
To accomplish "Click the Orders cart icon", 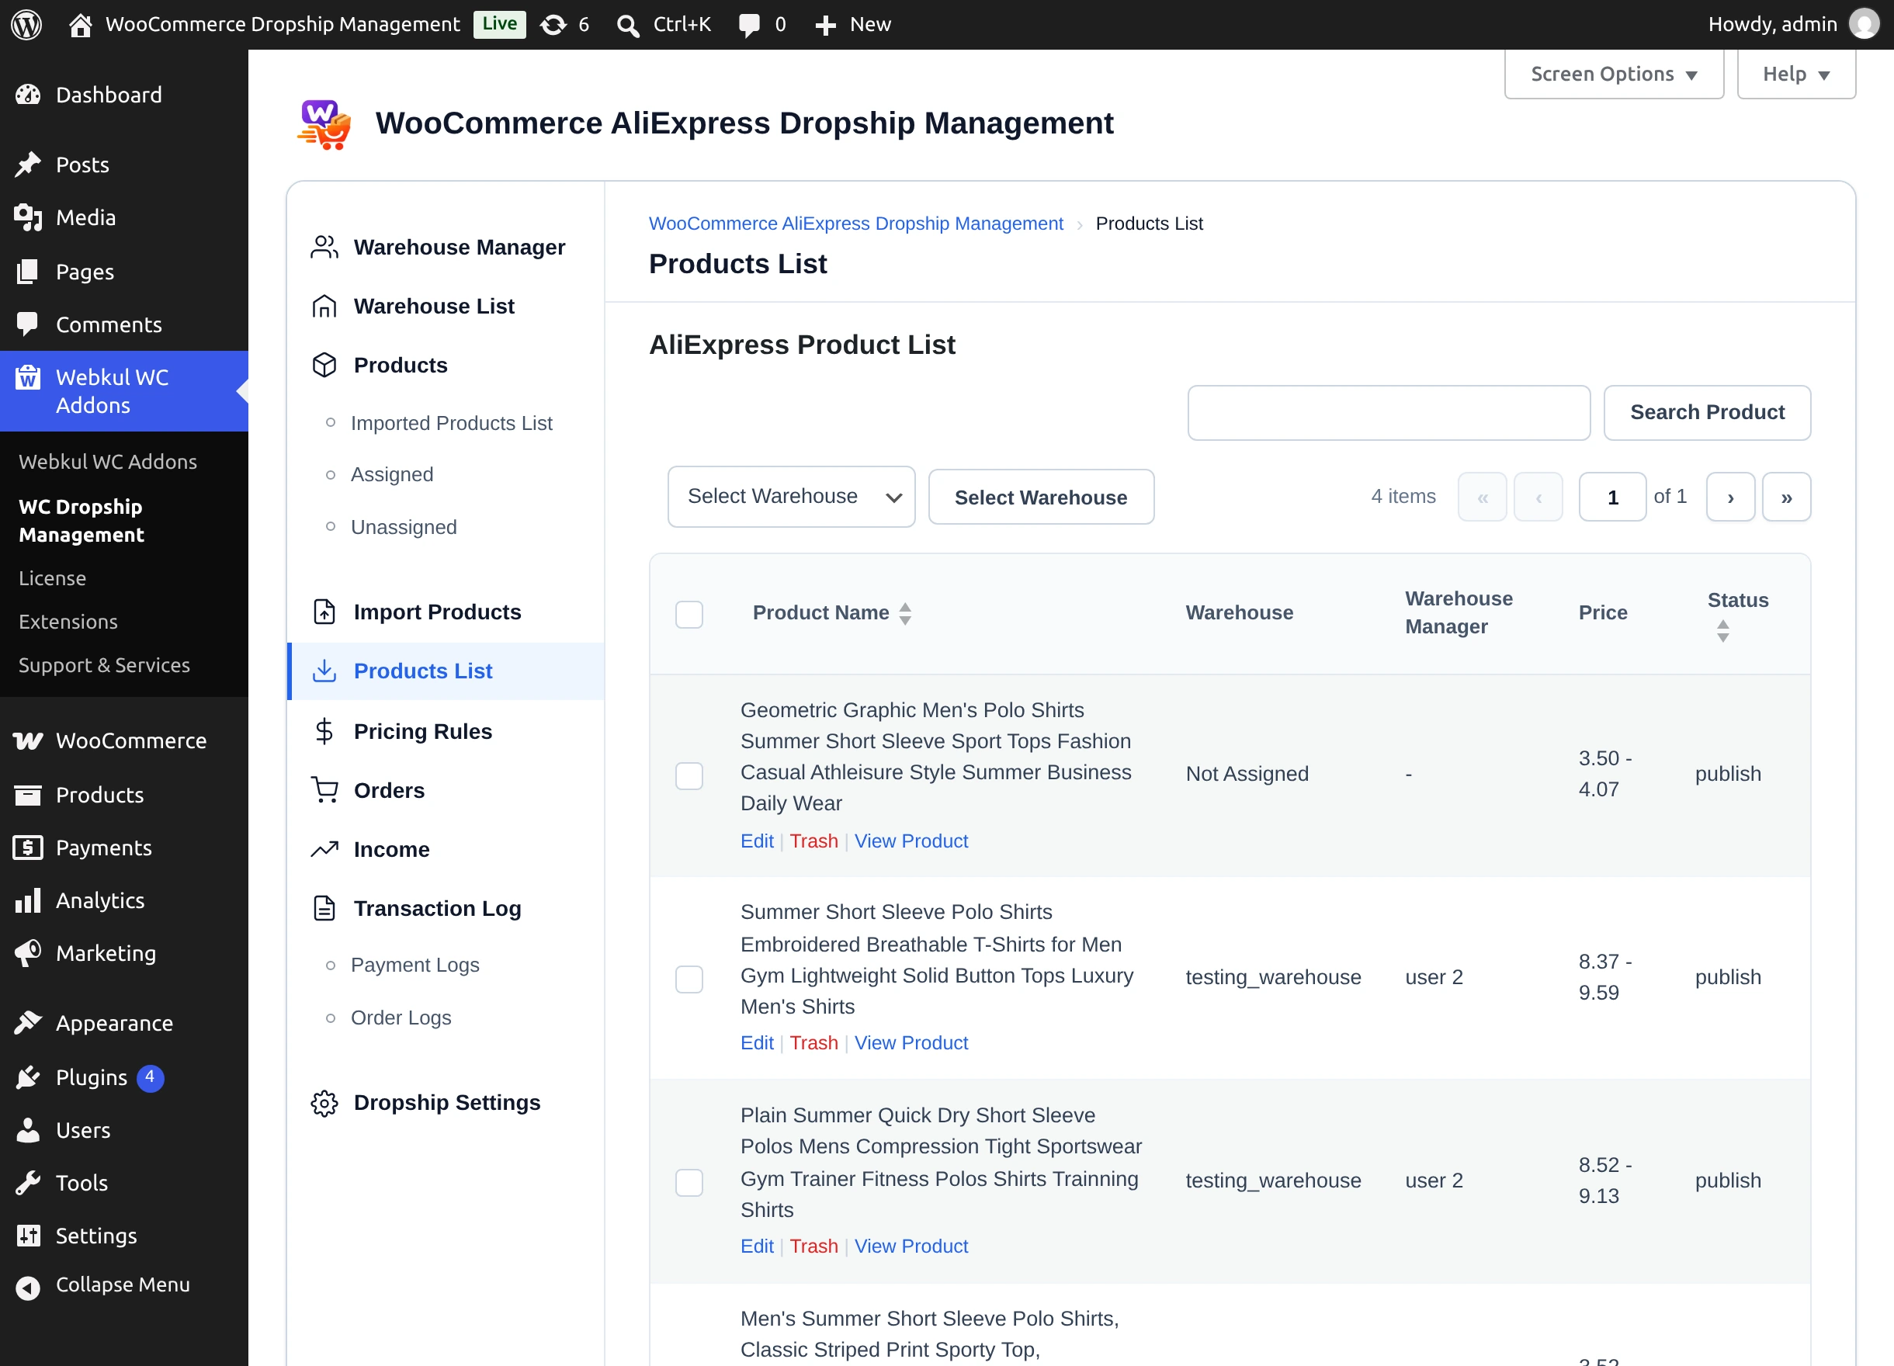I will (x=324, y=790).
